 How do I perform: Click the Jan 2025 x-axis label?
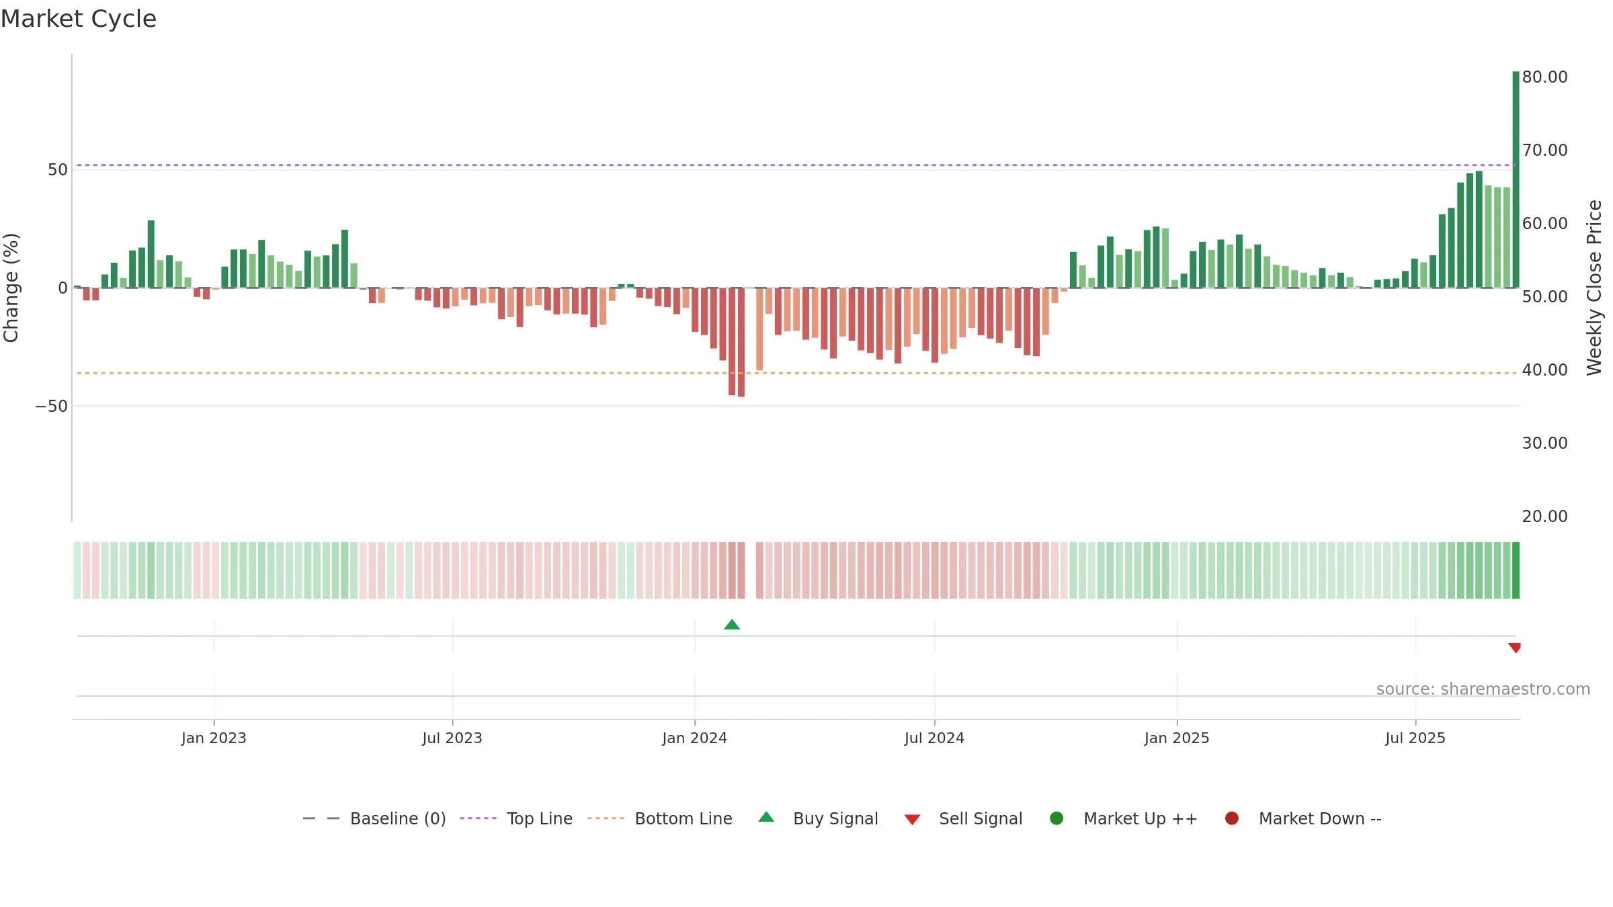[1177, 738]
